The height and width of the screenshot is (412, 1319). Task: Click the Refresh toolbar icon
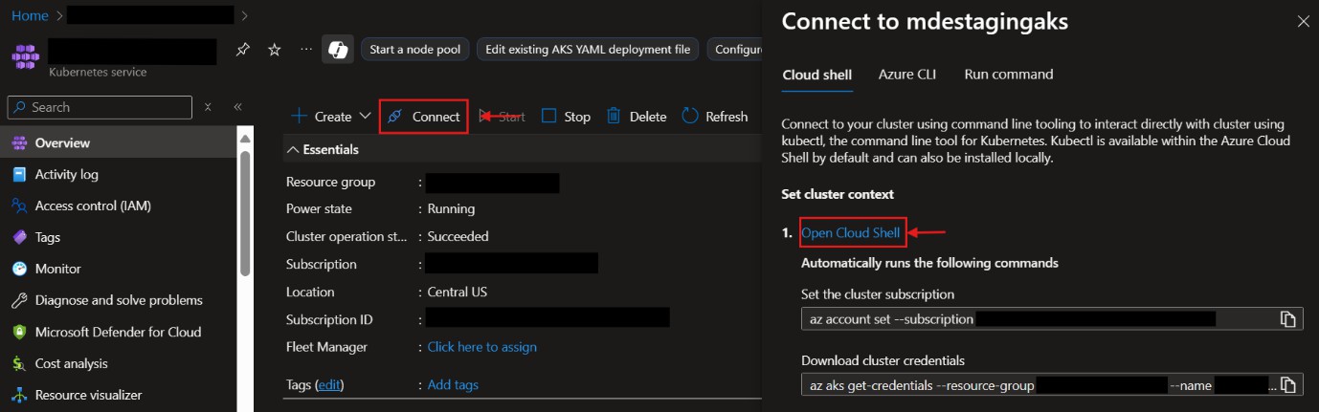coord(690,117)
